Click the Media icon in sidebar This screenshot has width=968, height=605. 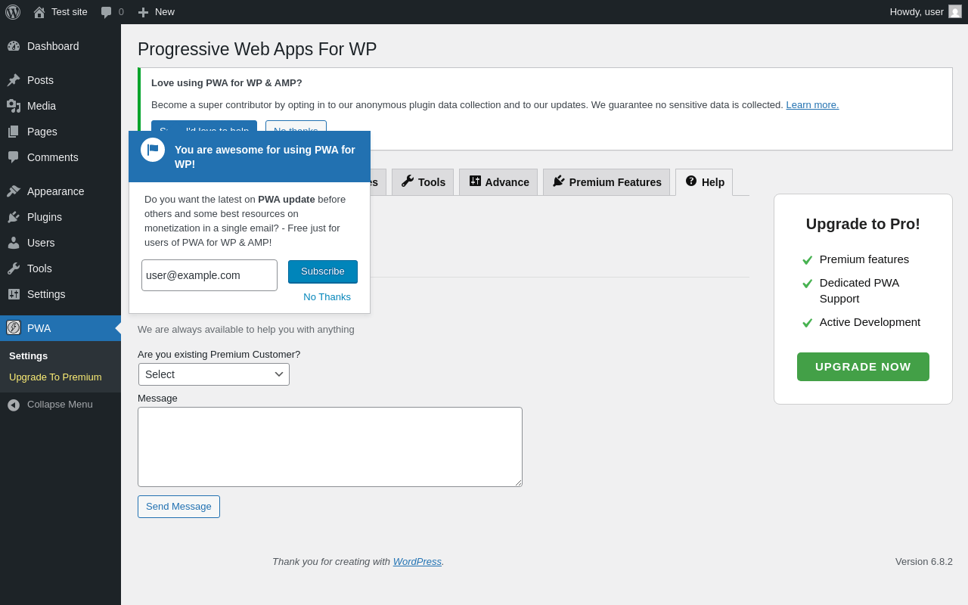[x=14, y=106]
